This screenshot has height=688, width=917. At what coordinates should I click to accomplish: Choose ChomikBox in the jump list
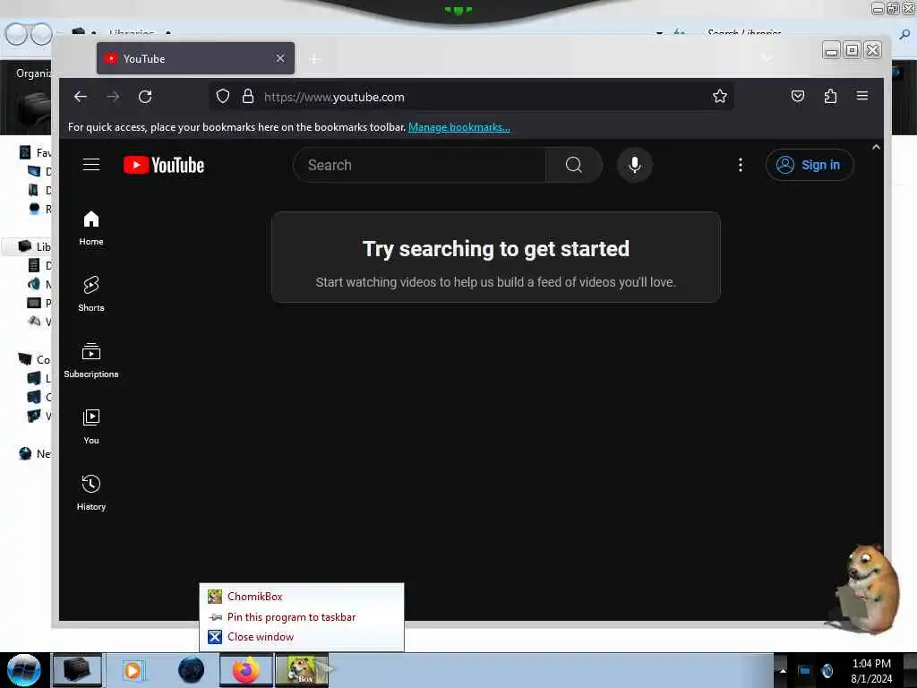click(301, 597)
